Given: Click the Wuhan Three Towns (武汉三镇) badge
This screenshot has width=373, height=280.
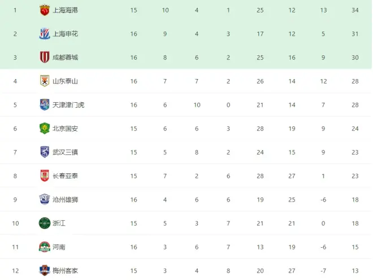Looking at the screenshot, I should pyautogui.click(x=45, y=152).
